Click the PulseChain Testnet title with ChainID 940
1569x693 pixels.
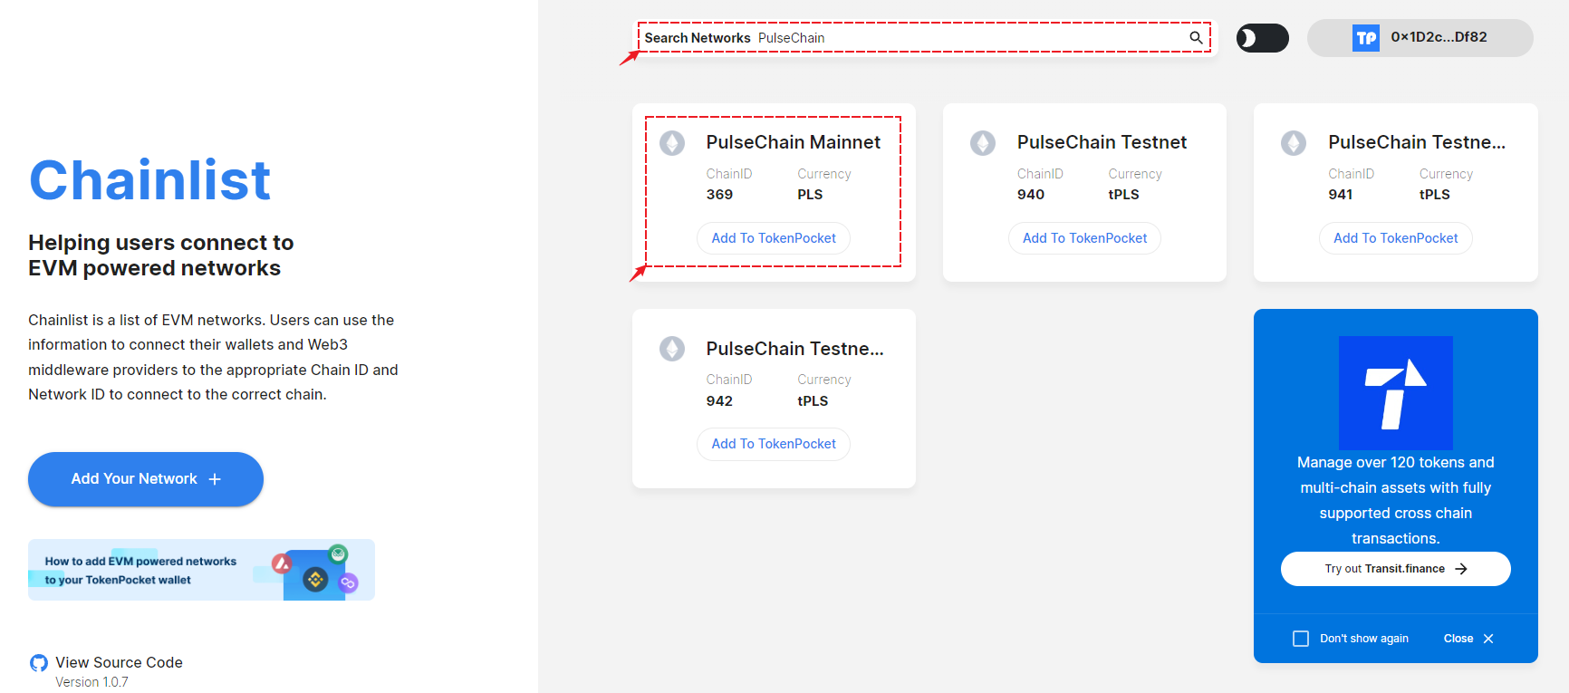pos(1102,142)
